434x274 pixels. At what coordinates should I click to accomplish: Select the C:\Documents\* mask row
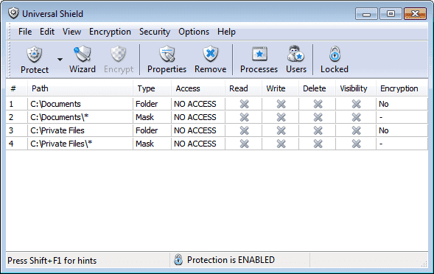[217, 117]
